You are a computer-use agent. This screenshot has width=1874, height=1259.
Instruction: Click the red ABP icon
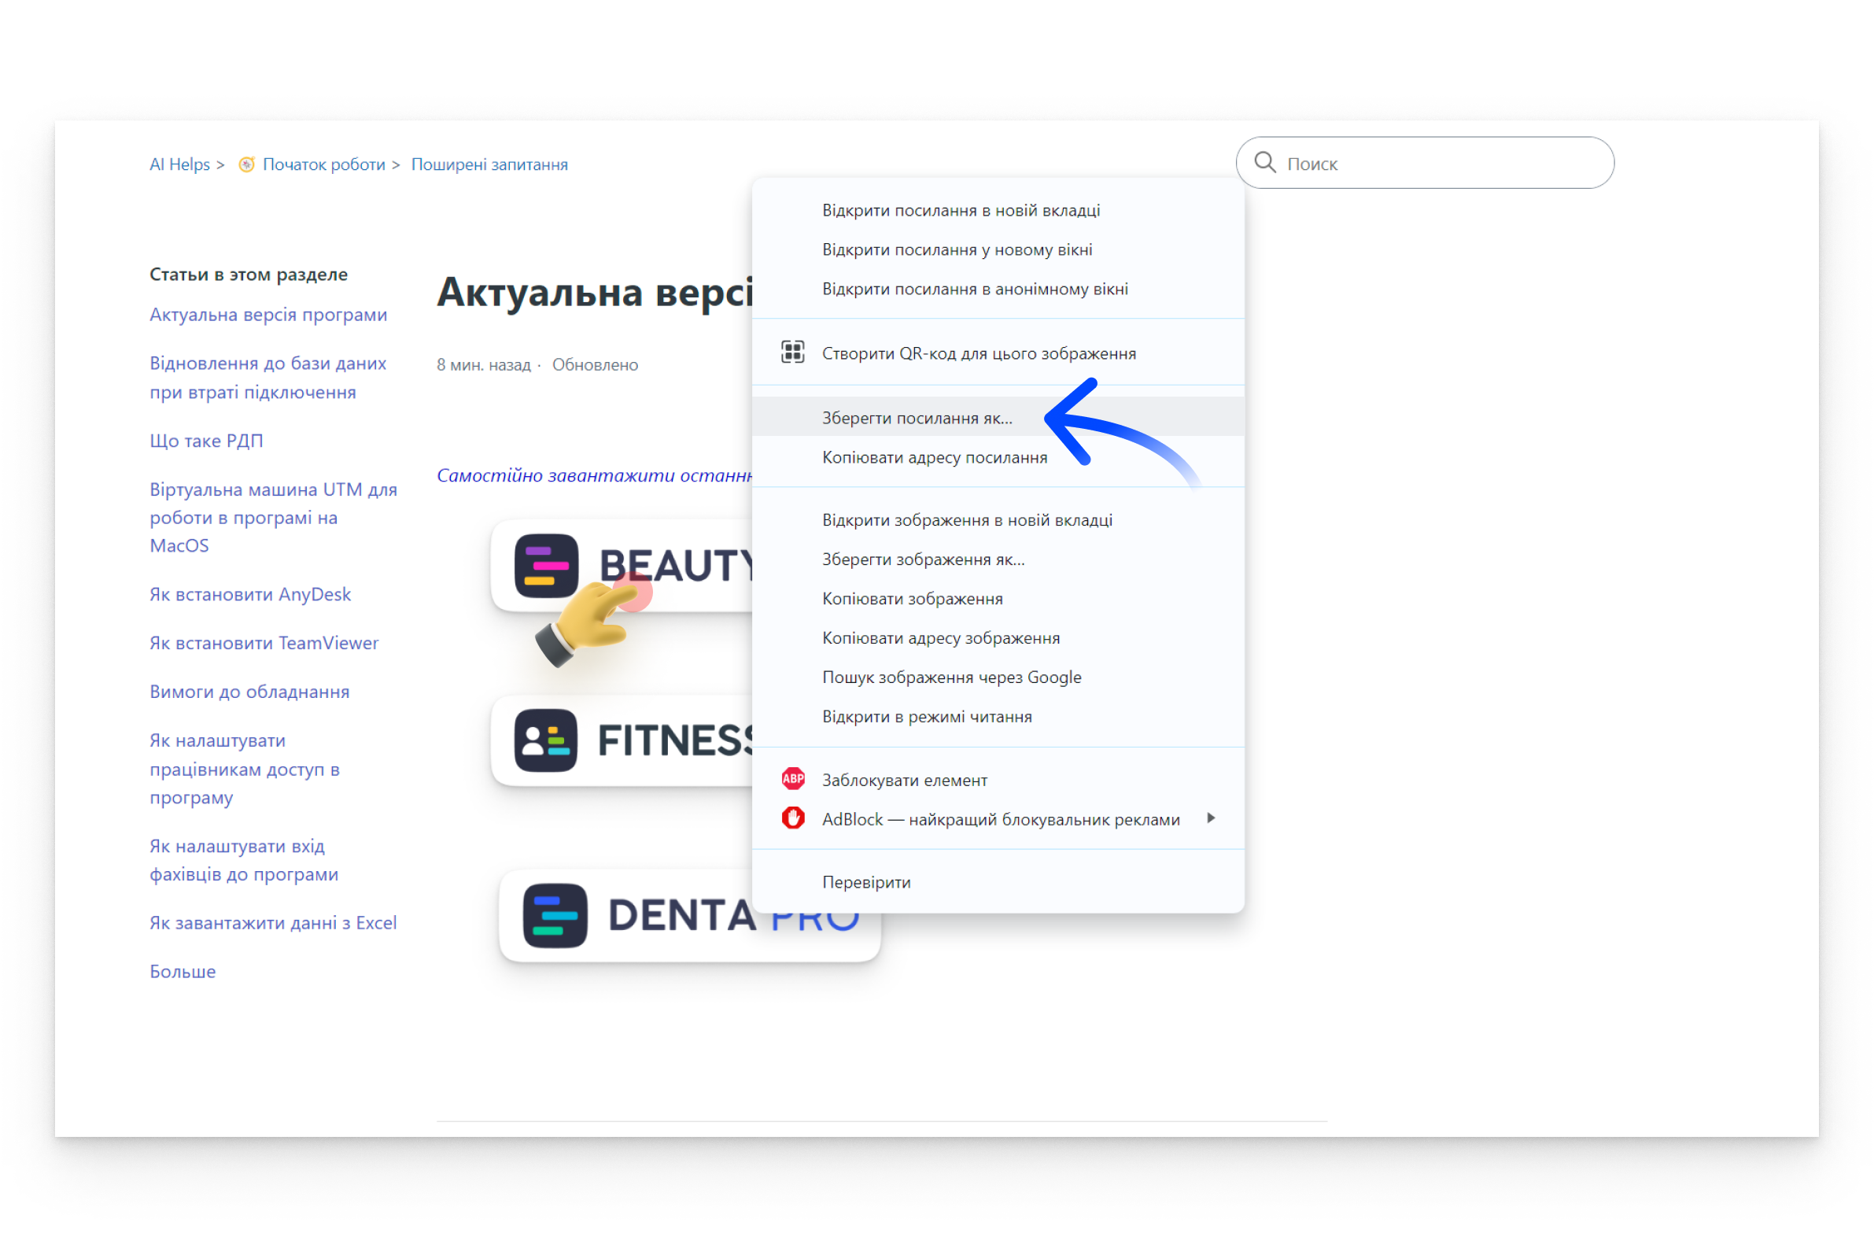(793, 778)
